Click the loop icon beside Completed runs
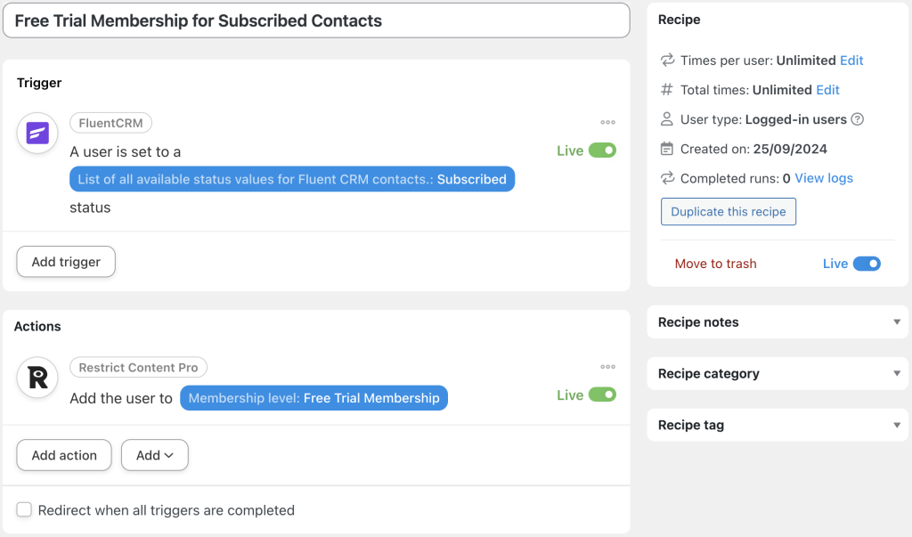 (x=667, y=177)
